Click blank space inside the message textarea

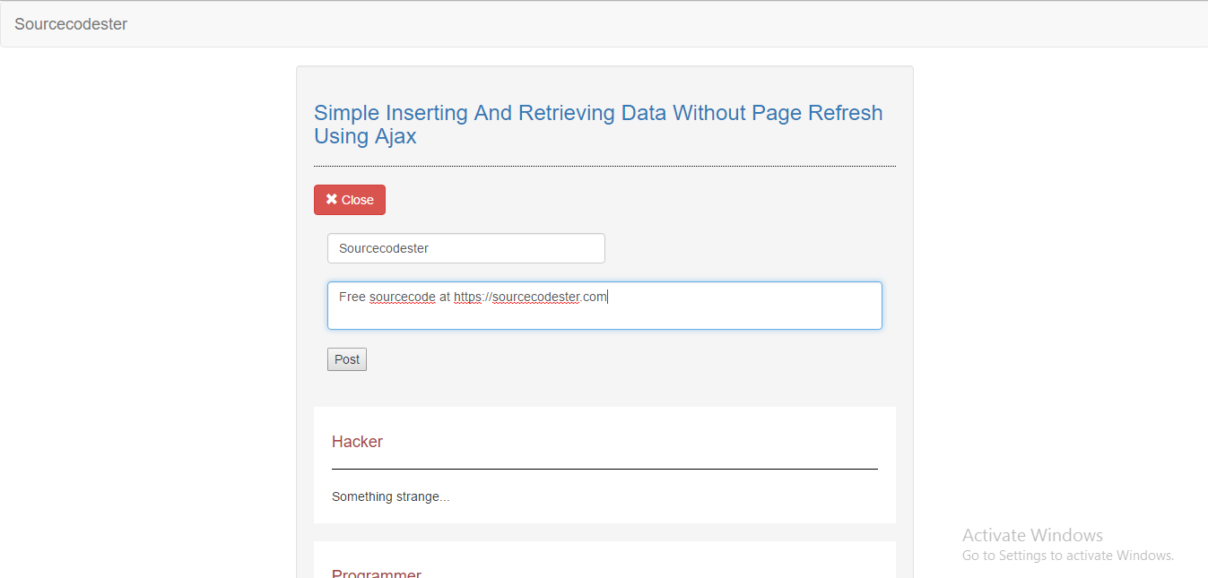(717, 314)
